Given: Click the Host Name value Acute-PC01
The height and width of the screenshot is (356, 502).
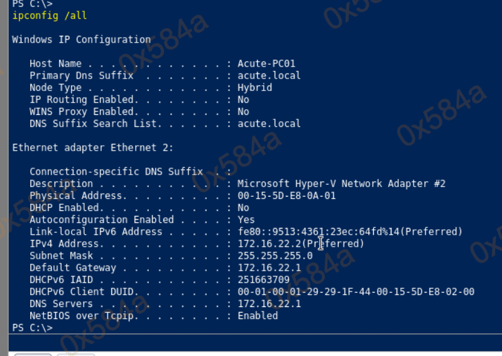Looking at the screenshot, I should [x=266, y=63].
